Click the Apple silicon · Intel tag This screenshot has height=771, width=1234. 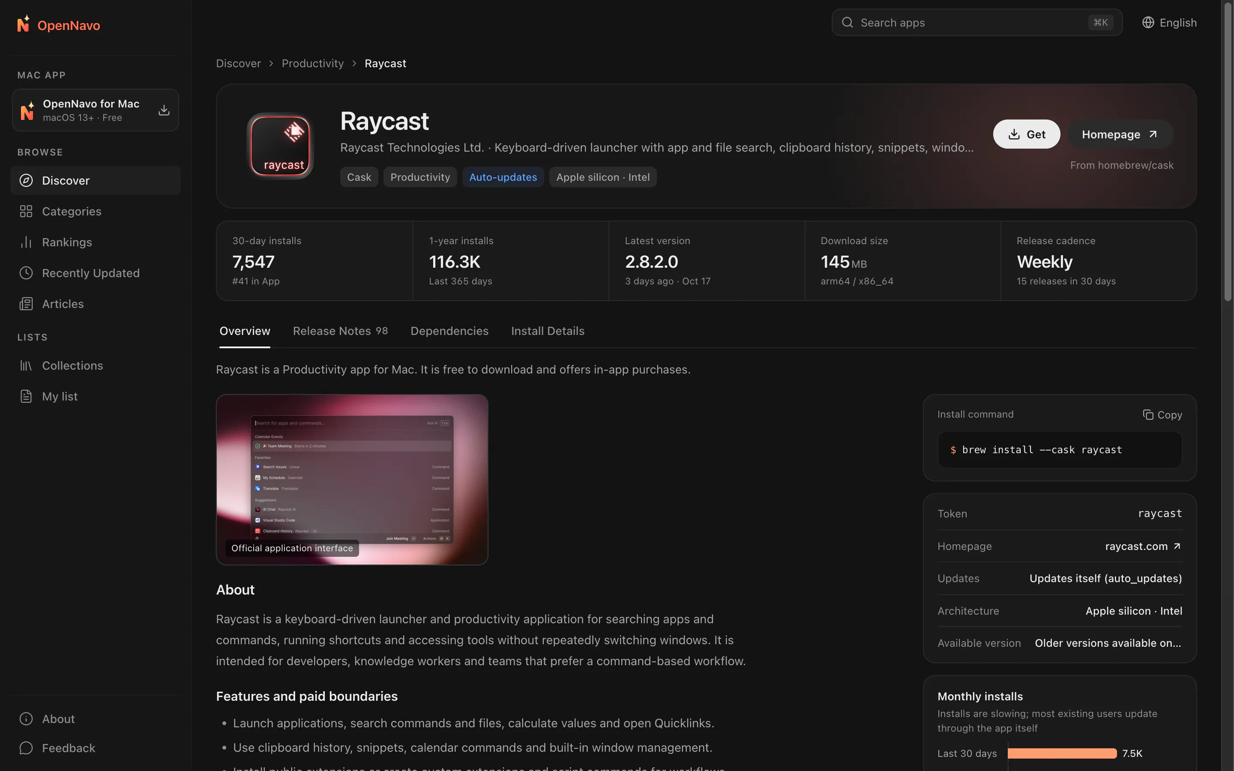(x=603, y=177)
